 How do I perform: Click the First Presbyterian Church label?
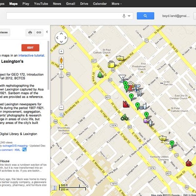pos(139,66)
